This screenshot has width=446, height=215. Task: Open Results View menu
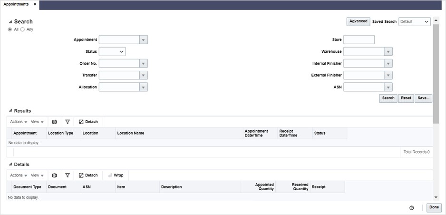tap(37, 122)
